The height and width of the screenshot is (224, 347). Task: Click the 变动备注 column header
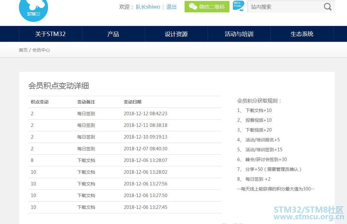pyautogui.click(x=86, y=102)
